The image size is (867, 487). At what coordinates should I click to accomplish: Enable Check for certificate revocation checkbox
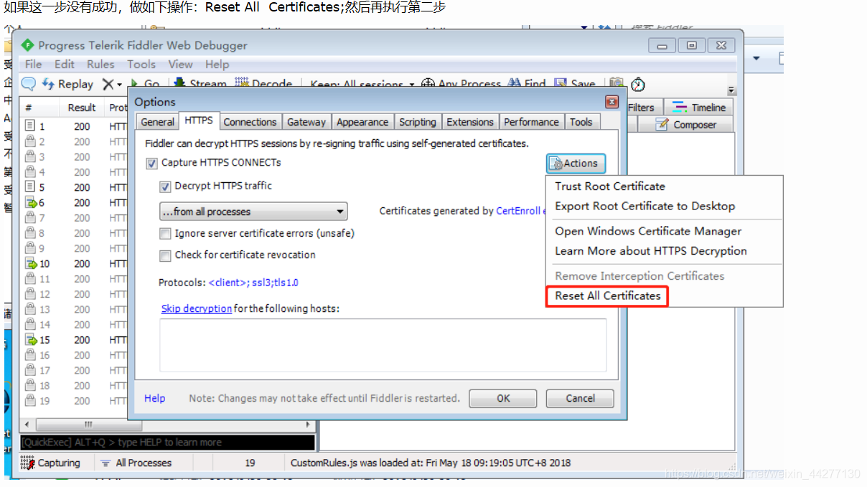(x=165, y=255)
